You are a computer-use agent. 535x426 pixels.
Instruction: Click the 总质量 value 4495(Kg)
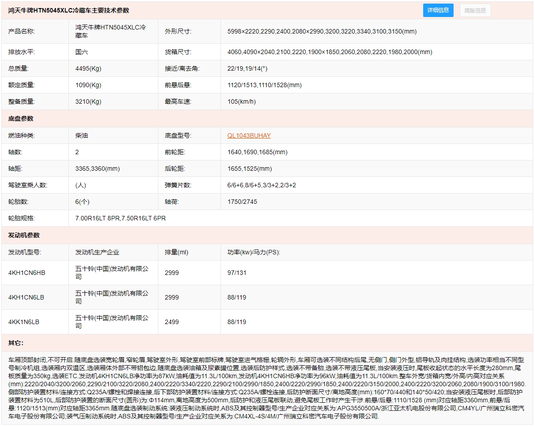[x=89, y=68]
